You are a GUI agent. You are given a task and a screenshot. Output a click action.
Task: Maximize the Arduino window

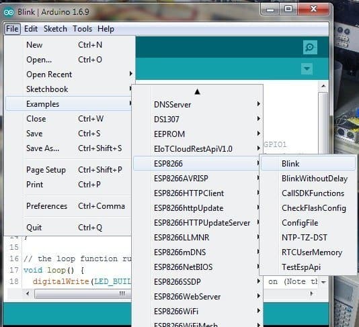pyautogui.click(x=288, y=9)
